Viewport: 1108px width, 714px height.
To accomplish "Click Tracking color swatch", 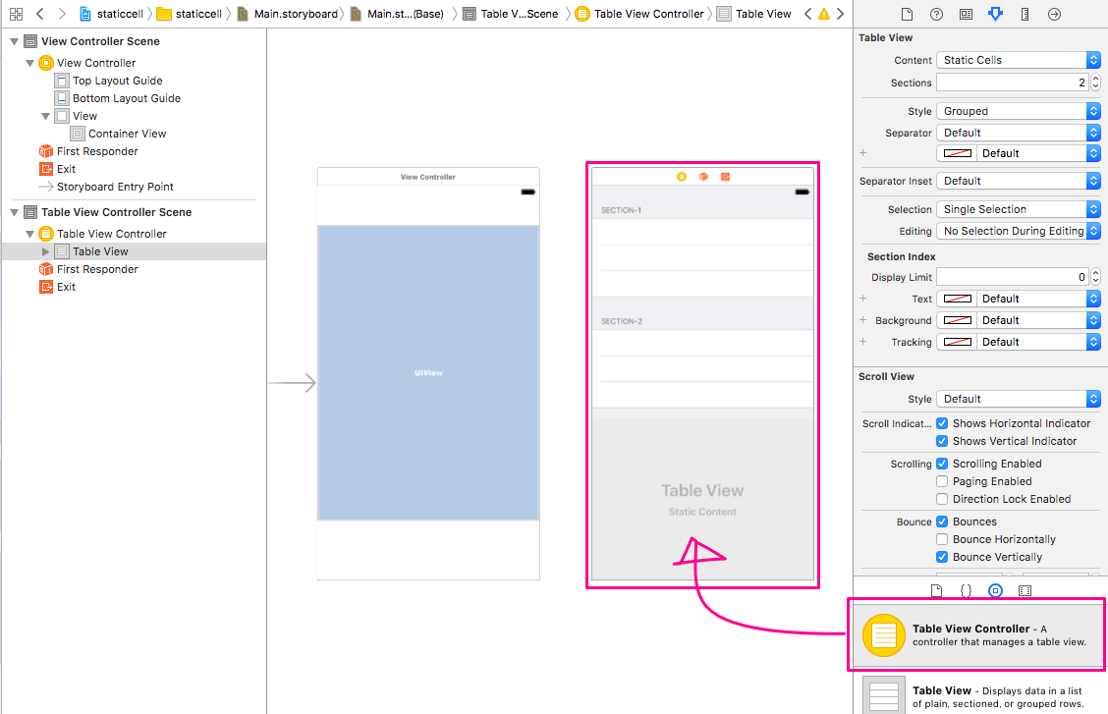I will (958, 342).
